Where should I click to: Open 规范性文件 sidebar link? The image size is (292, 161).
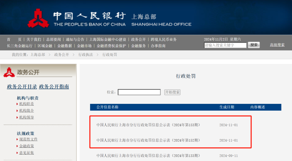coord(28,139)
